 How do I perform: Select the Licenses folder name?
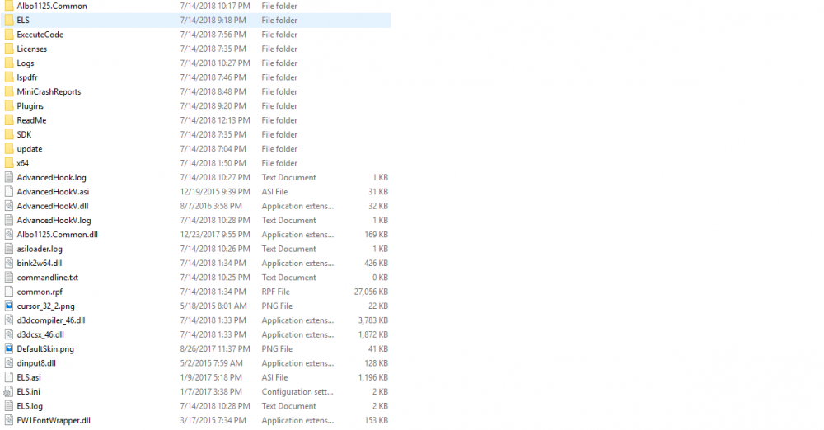point(31,49)
